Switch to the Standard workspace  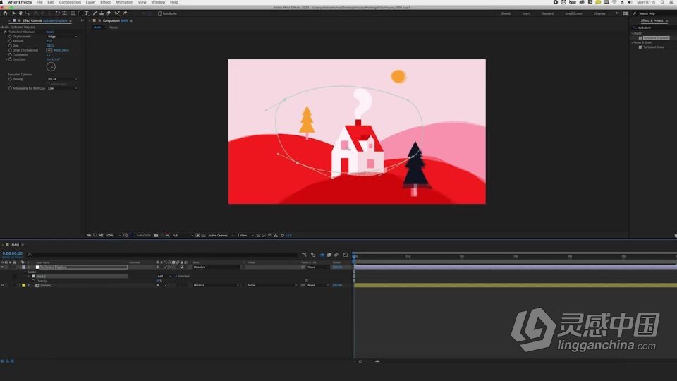point(547,13)
